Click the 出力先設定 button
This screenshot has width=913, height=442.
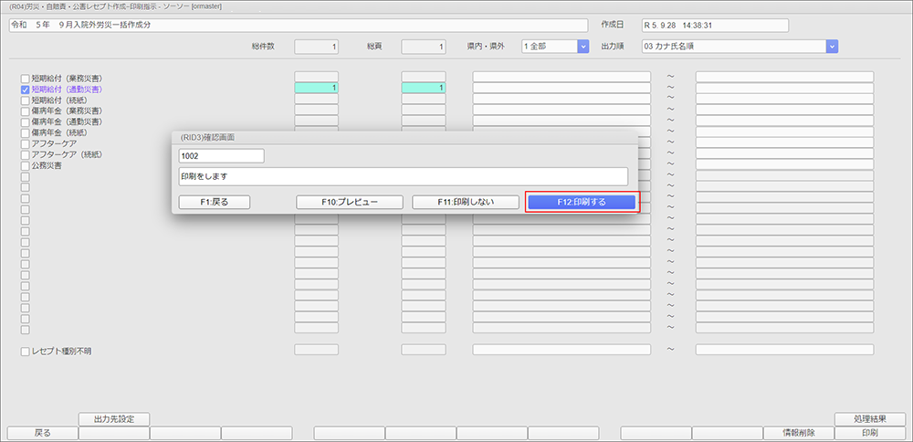click(x=114, y=419)
